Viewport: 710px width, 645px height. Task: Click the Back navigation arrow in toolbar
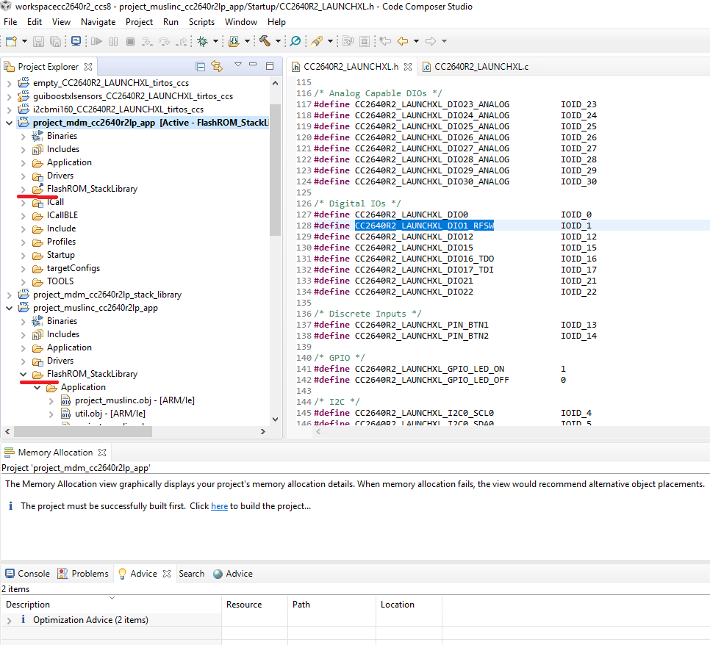tap(403, 41)
